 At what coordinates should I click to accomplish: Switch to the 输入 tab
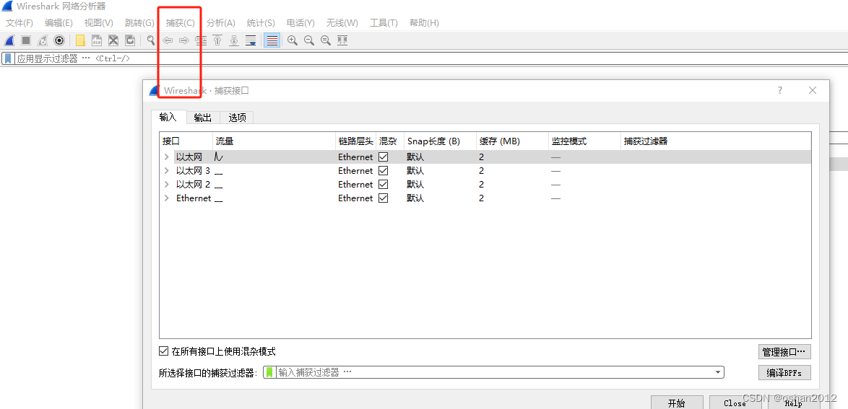(168, 118)
